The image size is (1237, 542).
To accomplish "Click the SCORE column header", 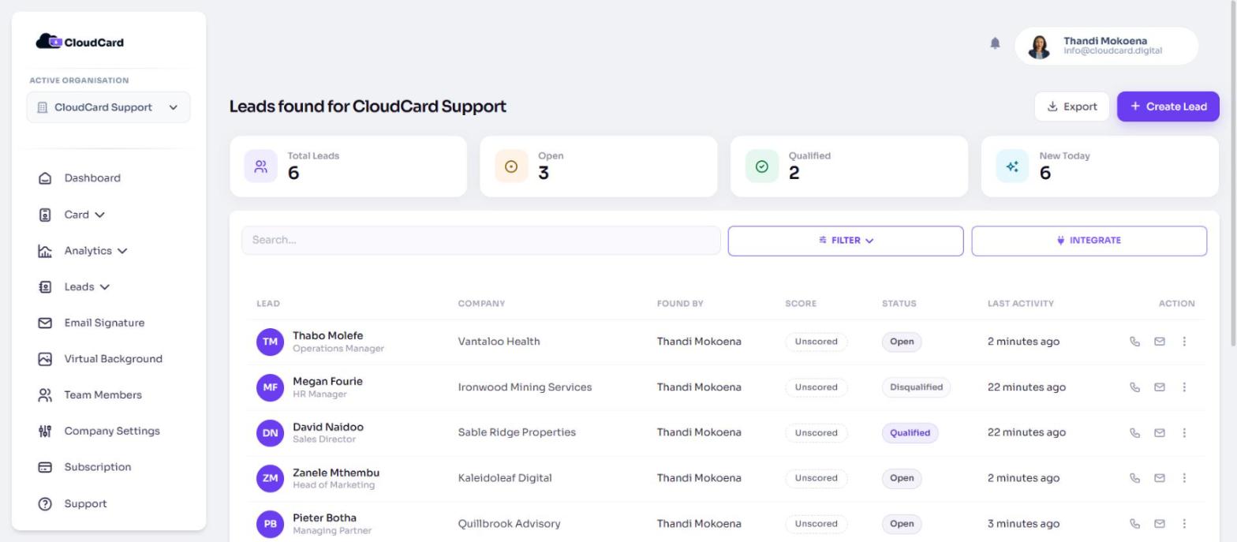I will [x=801, y=304].
